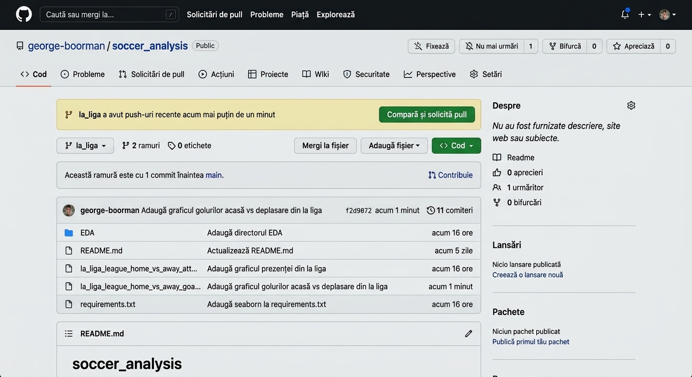Open the README outline list icon
Image resolution: width=692 pixels, height=377 pixels.
click(69, 334)
